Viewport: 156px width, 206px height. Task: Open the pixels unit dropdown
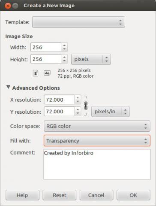[91, 59]
